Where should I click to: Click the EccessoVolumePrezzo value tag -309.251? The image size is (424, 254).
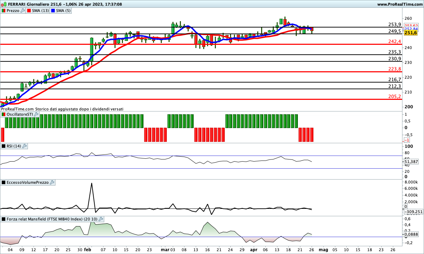click(413, 212)
